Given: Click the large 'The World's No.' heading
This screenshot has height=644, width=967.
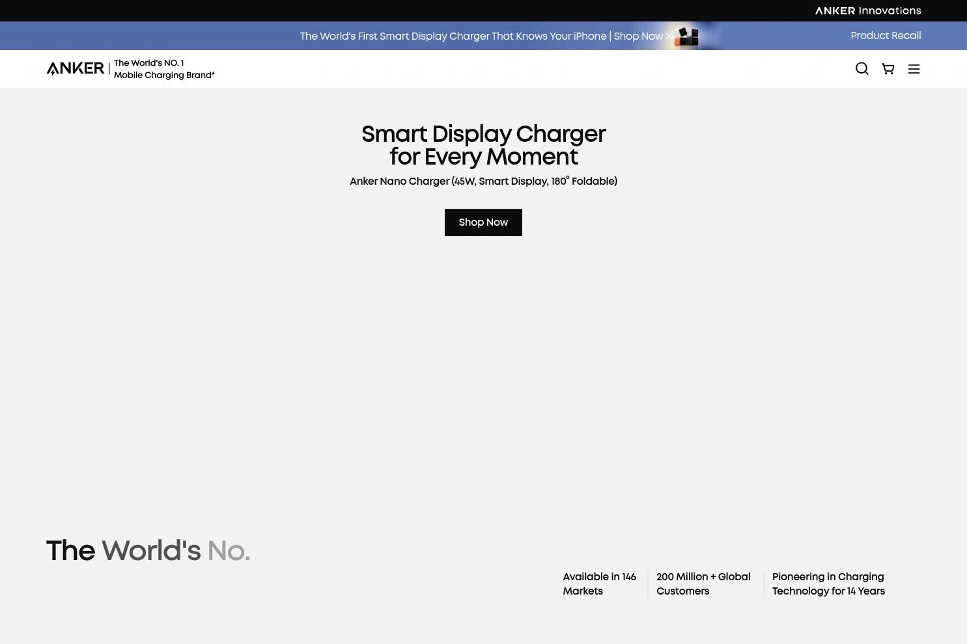Looking at the screenshot, I should 148,551.
